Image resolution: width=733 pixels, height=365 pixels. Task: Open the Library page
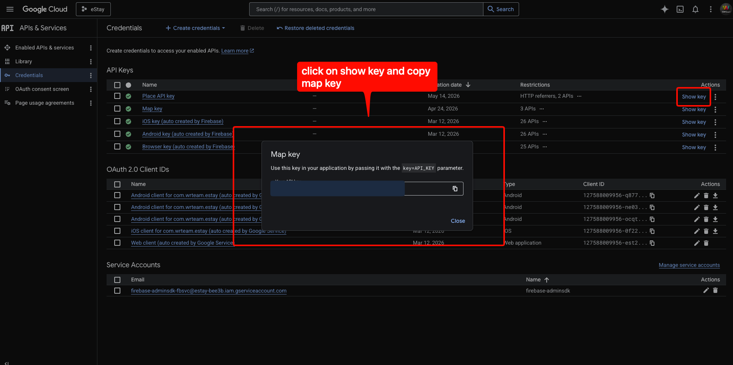[23, 61]
